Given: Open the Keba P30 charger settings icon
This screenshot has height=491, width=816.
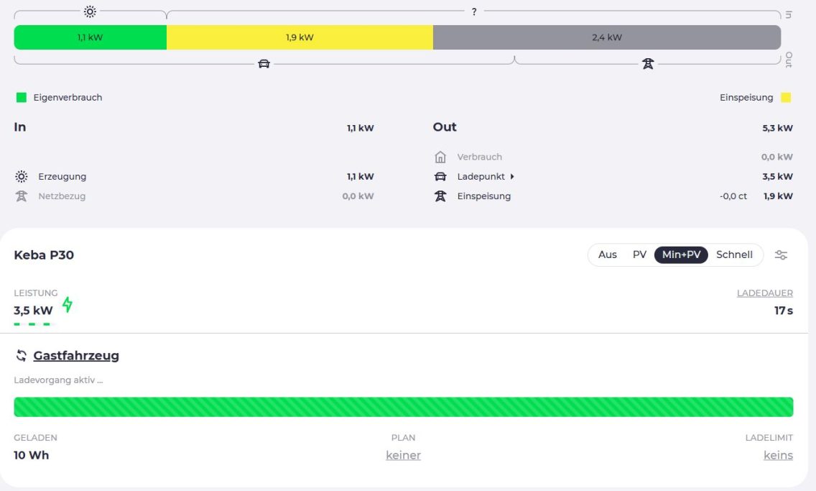Looking at the screenshot, I should 781,254.
